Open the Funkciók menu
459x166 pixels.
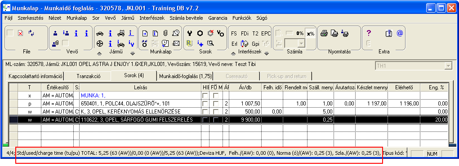[x=242, y=18]
